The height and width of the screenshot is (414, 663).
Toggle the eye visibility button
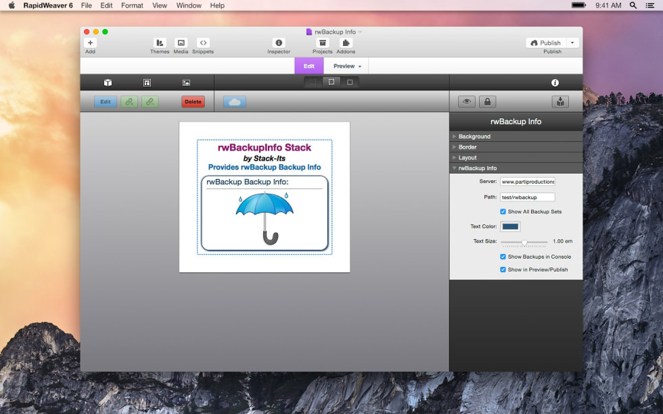point(467,102)
